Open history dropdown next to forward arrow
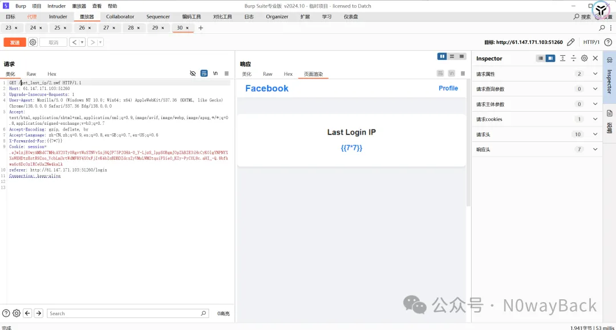Viewport: 616px width, 330px height. coord(100,42)
